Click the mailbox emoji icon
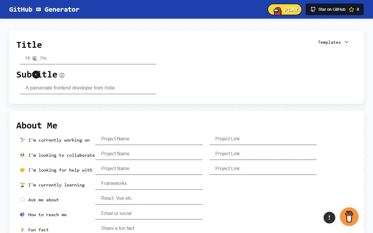The width and height of the screenshot is (373, 233). tap(22, 215)
